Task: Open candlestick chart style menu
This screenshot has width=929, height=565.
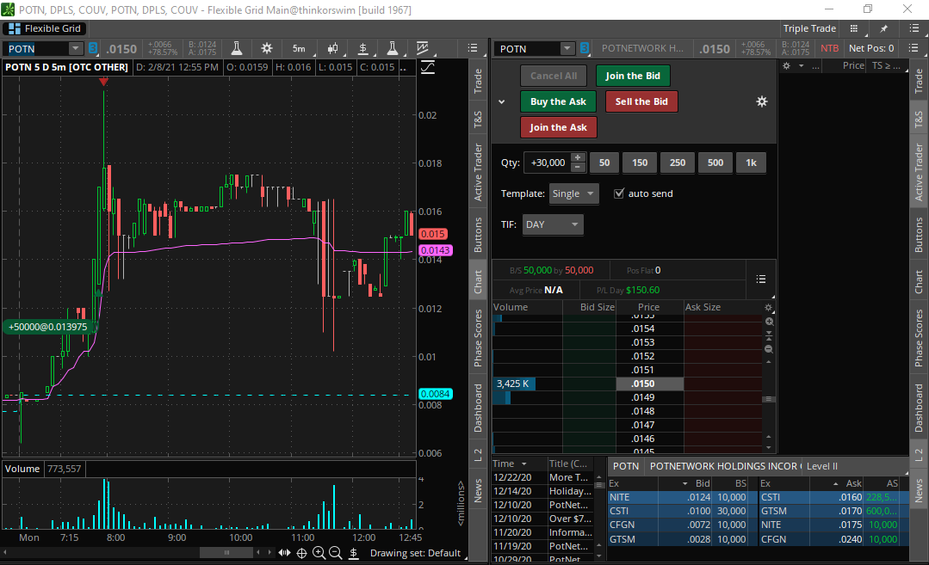Action: pos(333,48)
